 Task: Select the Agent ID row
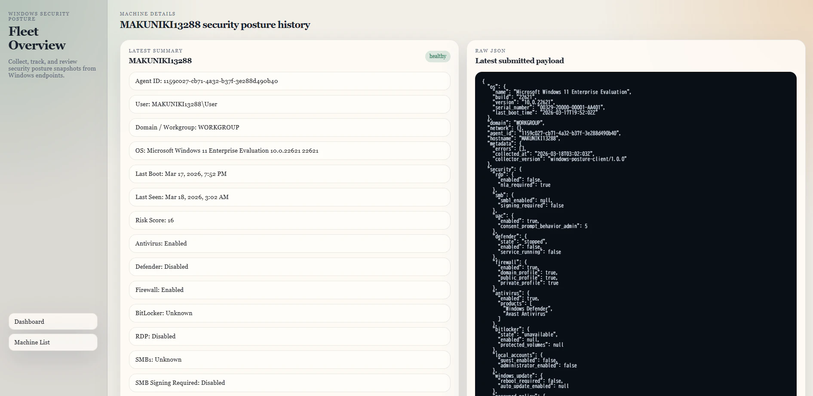(x=289, y=81)
